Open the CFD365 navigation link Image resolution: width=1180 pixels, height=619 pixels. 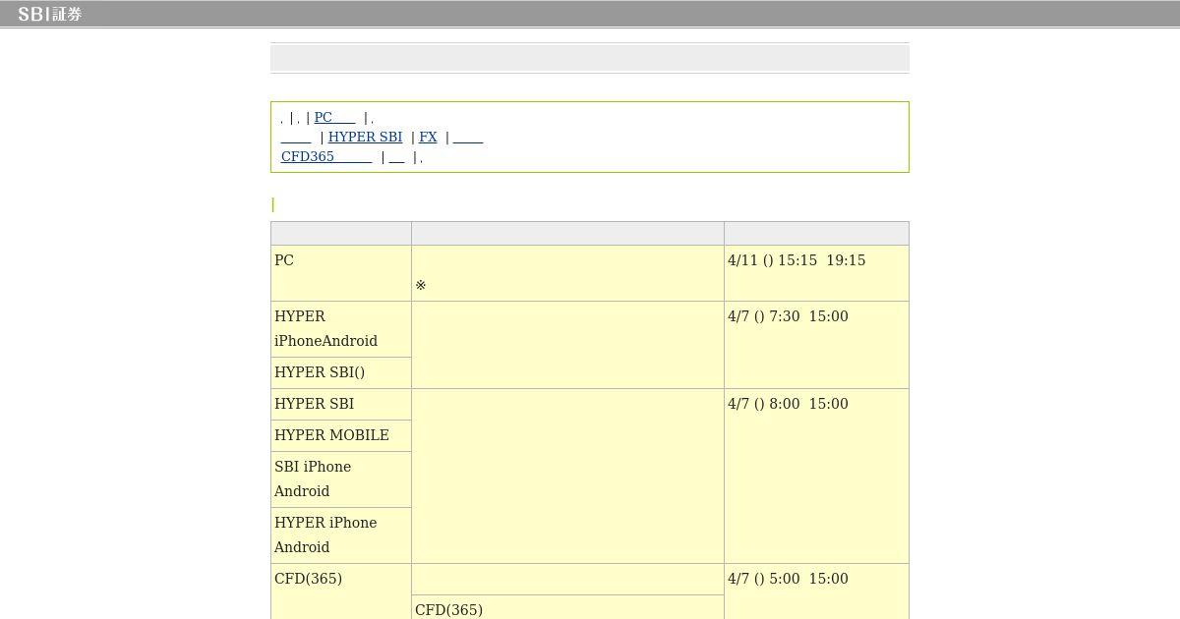(x=326, y=156)
